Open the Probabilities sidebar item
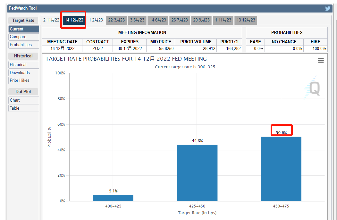The width and height of the screenshot is (337, 220). [x=24, y=45]
